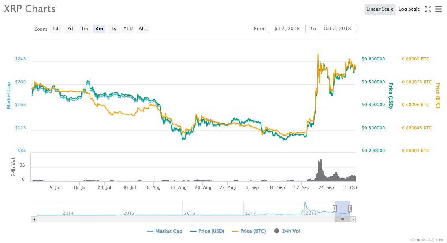The width and height of the screenshot is (447, 243).
Task: Click the 13. Aug date label
Action: tap(178, 187)
